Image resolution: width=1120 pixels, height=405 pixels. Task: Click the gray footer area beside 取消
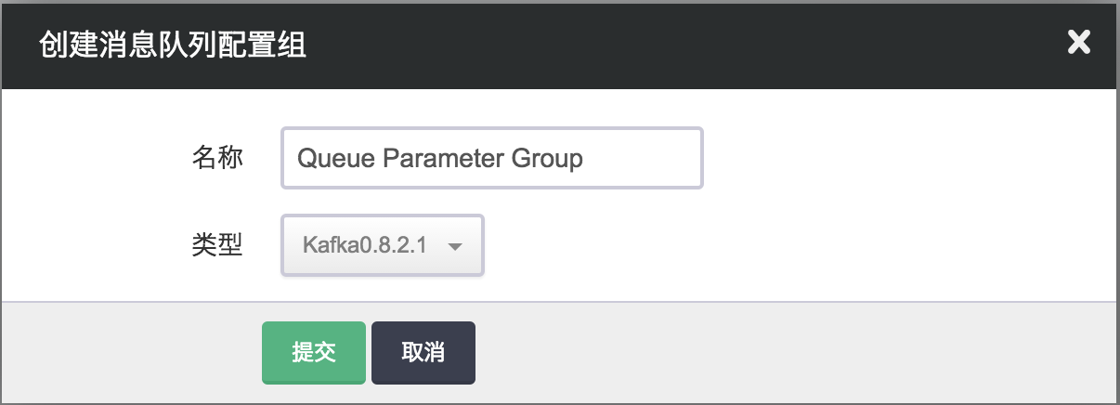743,353
